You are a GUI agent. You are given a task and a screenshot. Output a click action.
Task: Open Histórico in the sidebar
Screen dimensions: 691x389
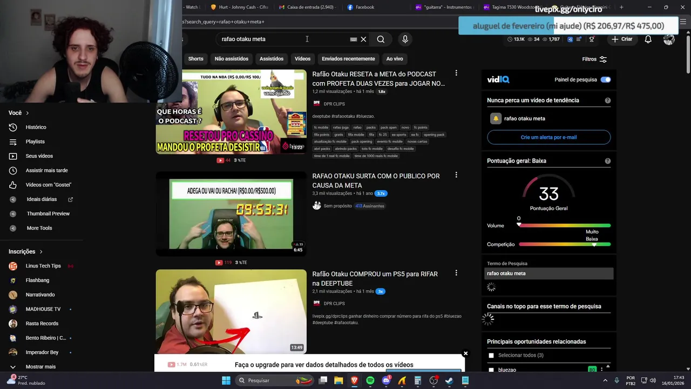[36, 127]
